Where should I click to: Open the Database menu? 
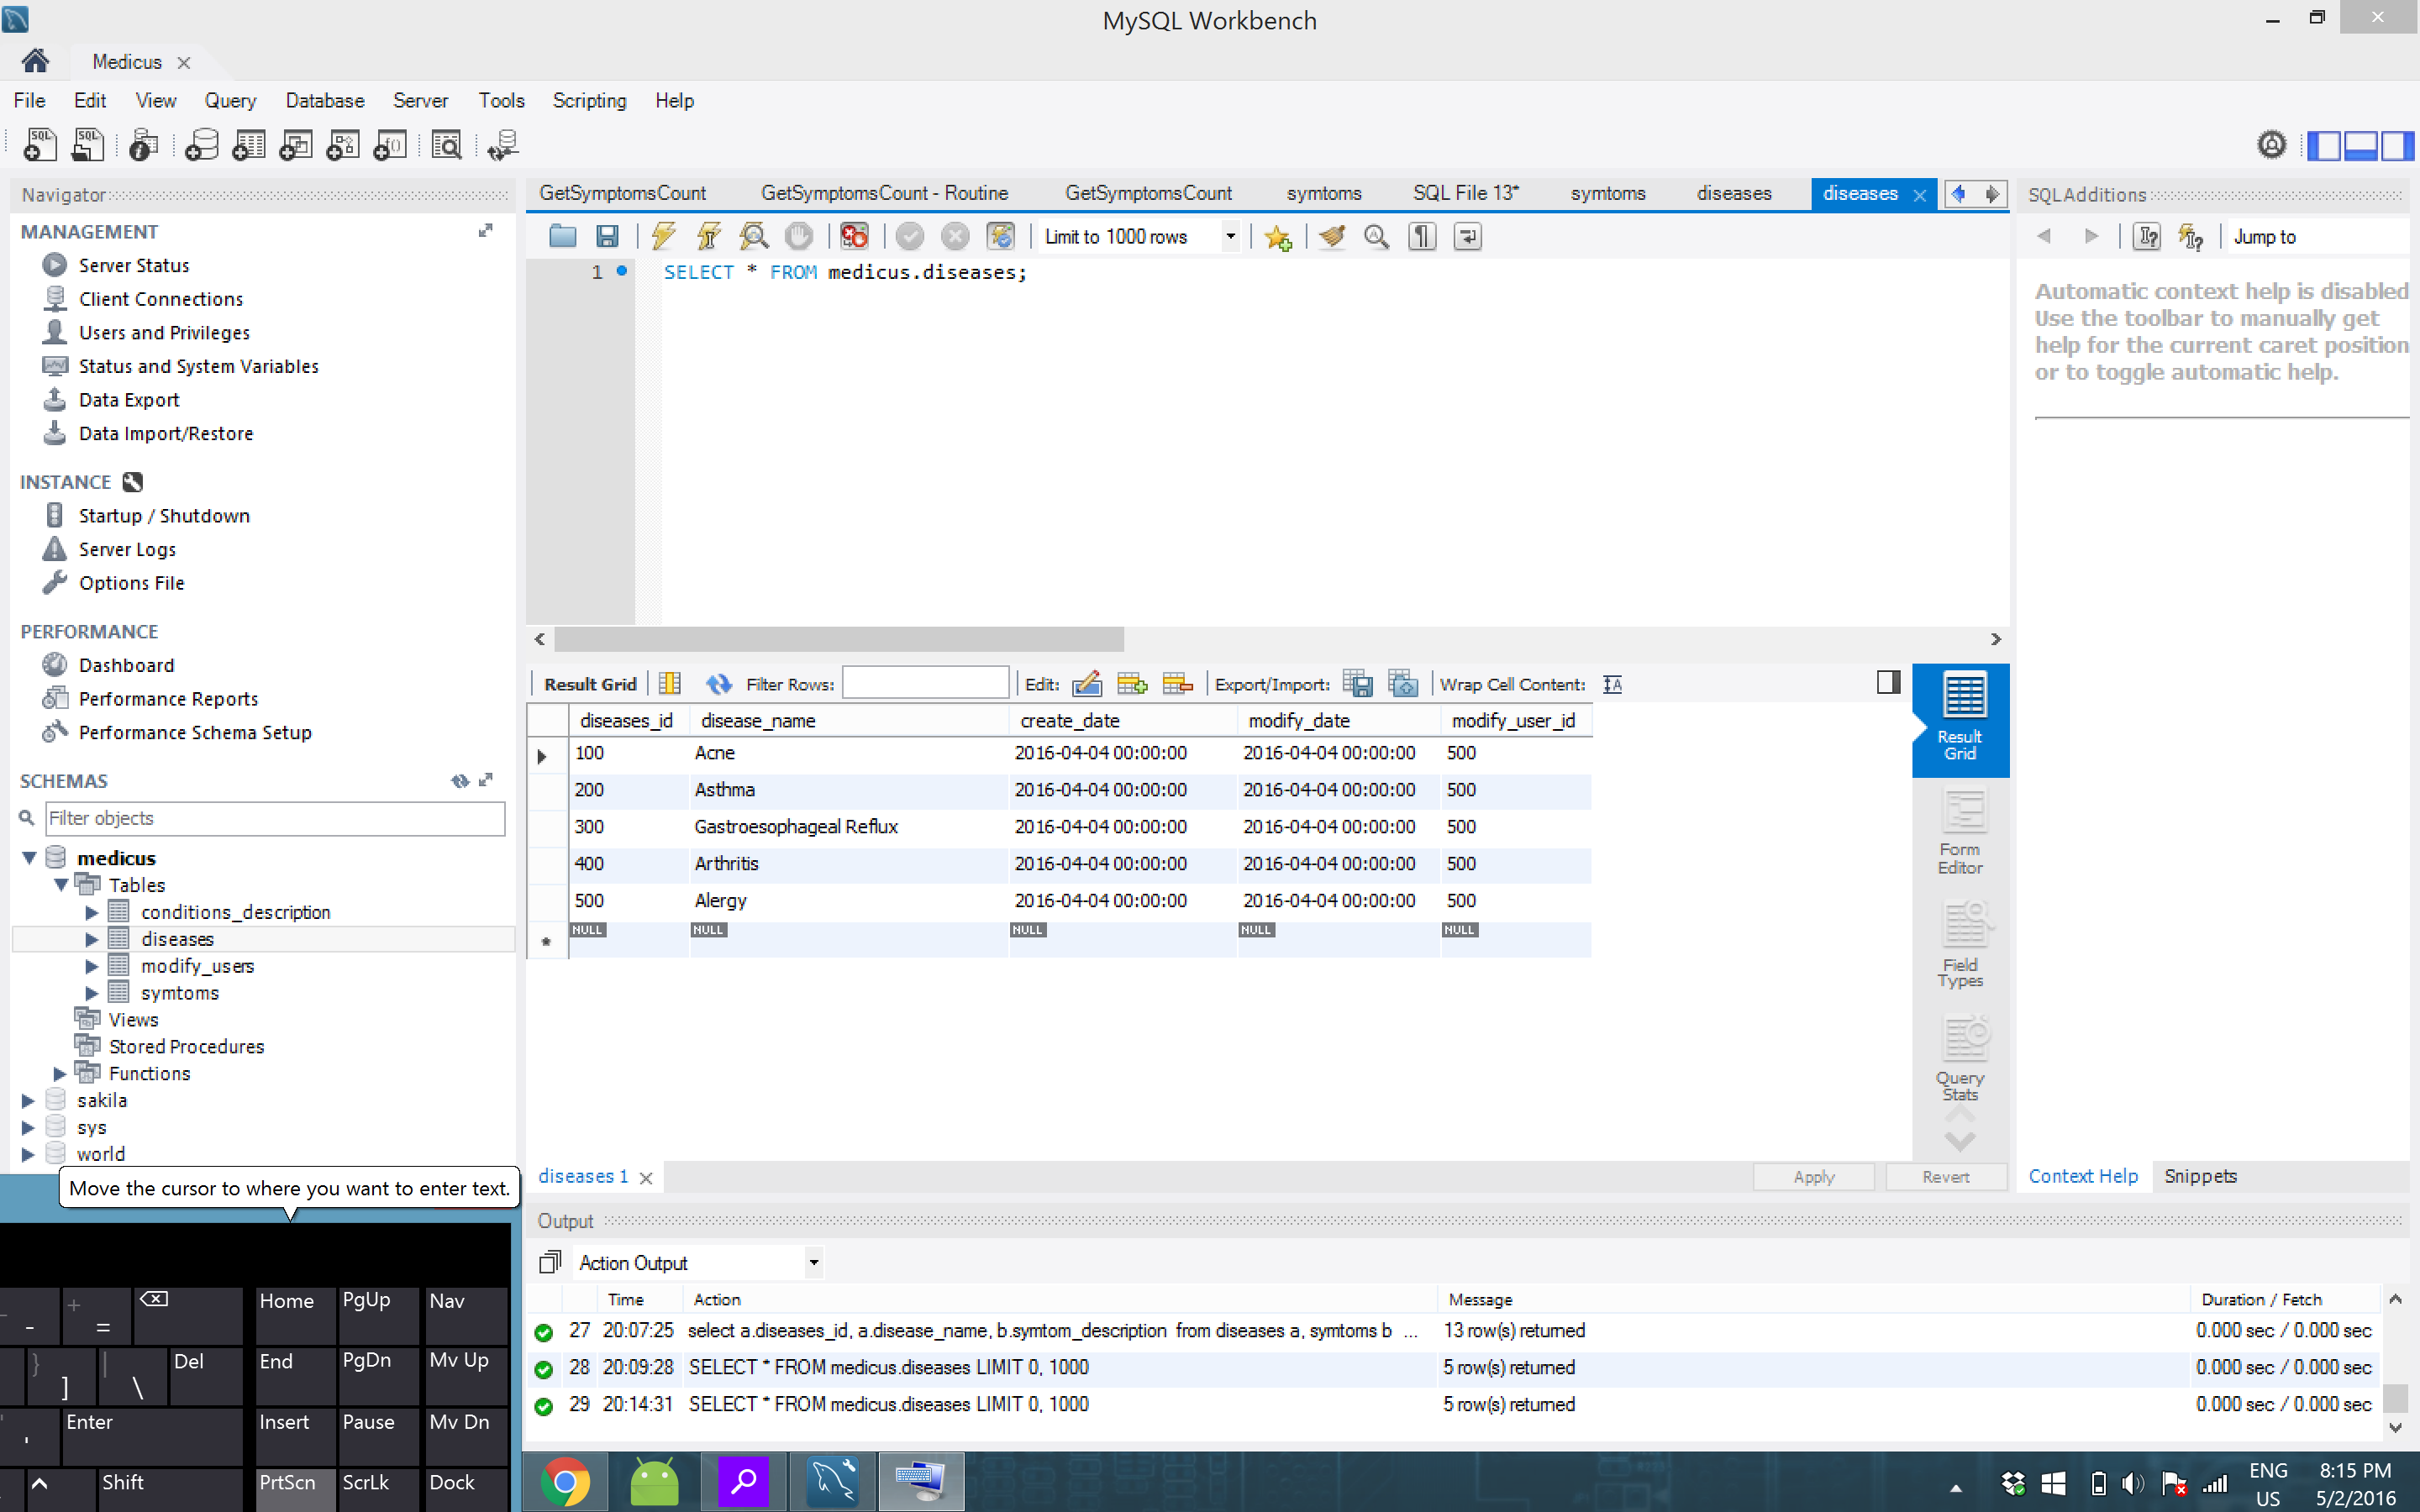tap(324, 100)
